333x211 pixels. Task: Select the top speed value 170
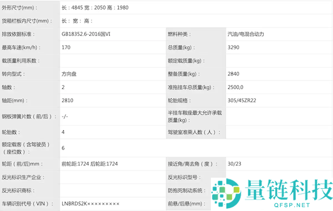click(66, 47)
